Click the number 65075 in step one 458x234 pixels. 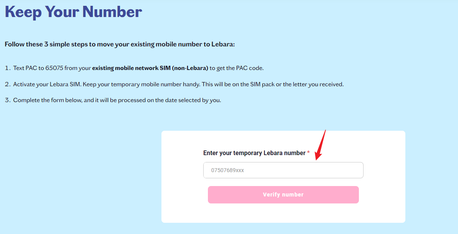[54, 68]
